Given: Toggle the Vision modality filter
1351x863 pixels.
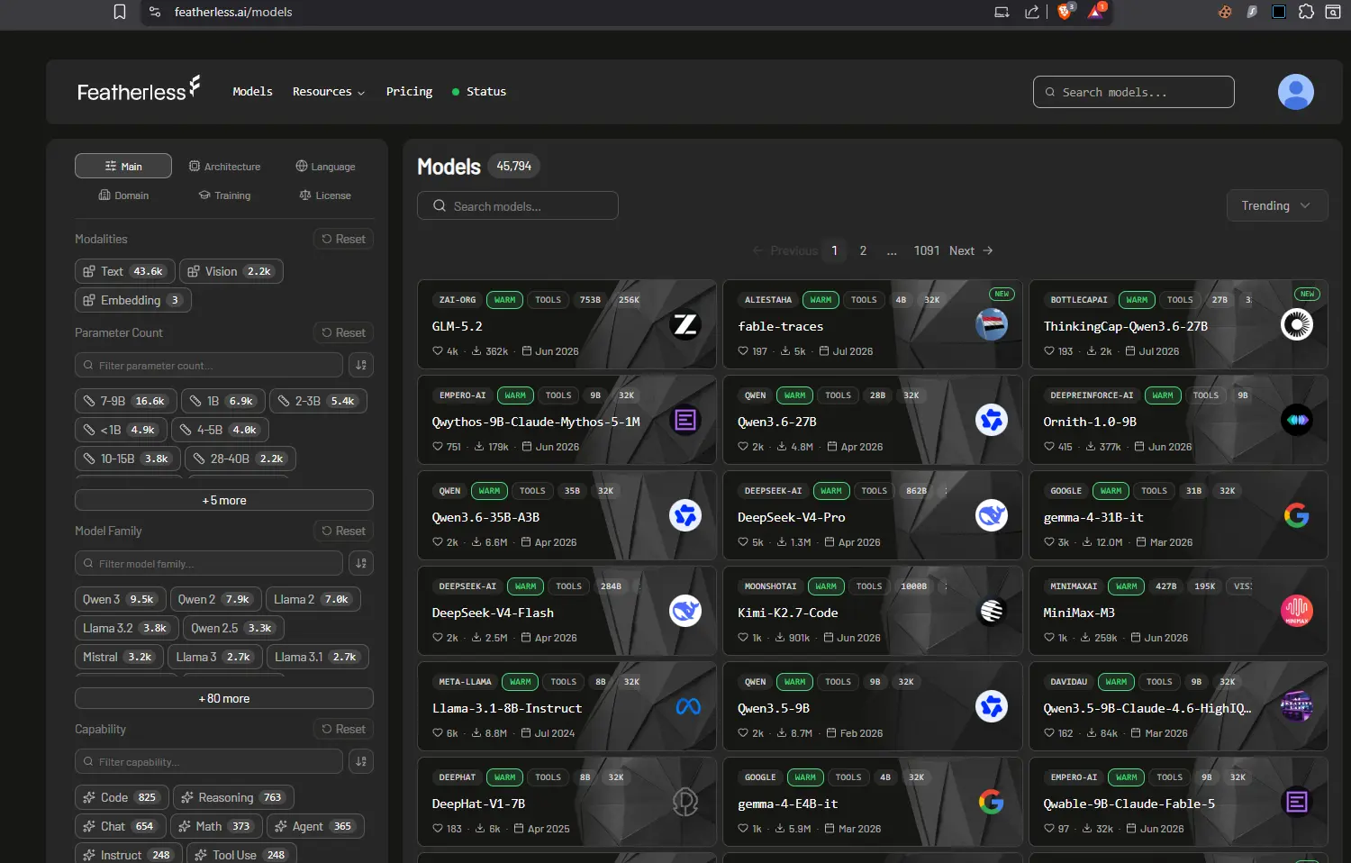Looking at the screenshot, I should click(x=231, y=271).
